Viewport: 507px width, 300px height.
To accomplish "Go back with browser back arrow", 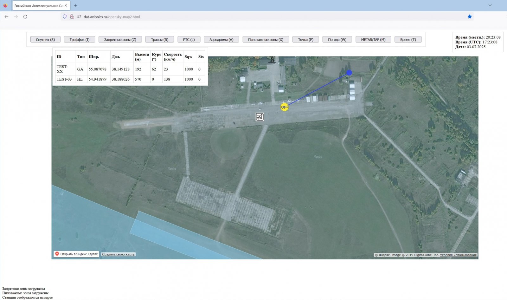I will click(x=6, y=16).
